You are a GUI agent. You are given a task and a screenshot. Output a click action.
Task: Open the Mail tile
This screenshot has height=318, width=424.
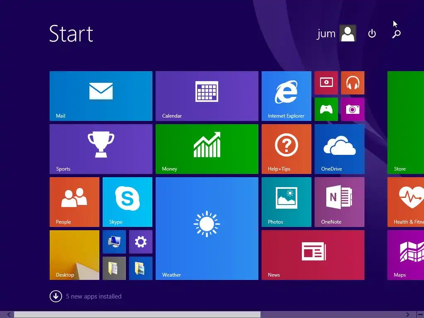click(101, 96)
